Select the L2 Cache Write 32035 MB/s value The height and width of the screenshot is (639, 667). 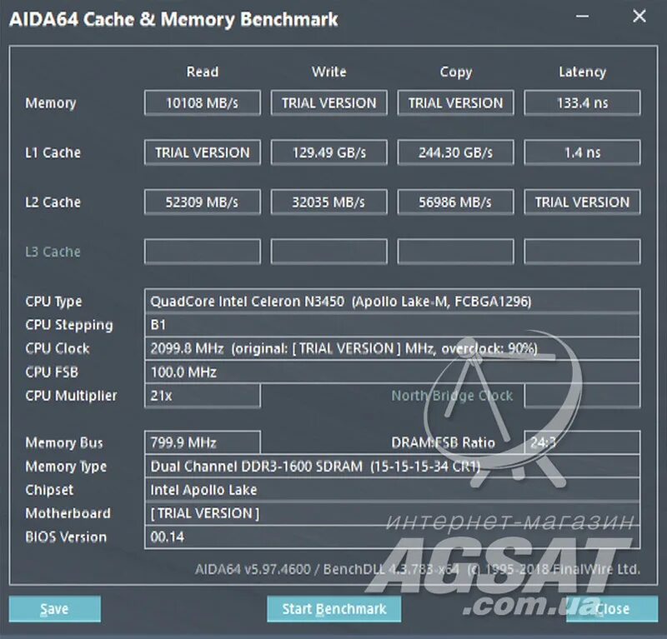click(x=328, y=202)
